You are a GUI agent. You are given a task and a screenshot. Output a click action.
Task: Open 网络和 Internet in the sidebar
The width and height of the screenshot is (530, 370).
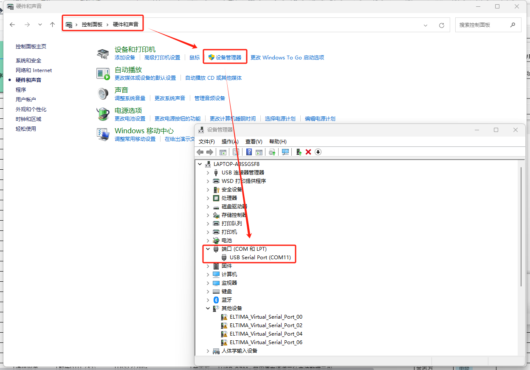click(34, 70)
